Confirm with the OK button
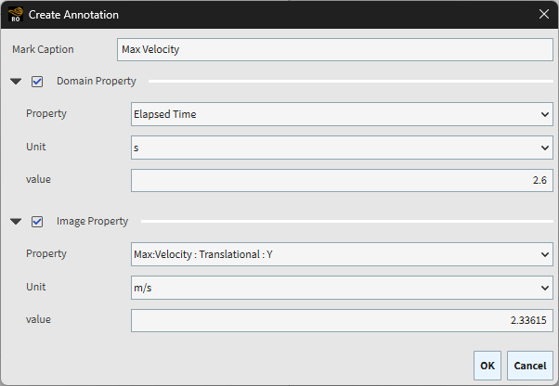The width and height of the screenshot is (559, 386). pyautogui.click(x=487, y=366)
